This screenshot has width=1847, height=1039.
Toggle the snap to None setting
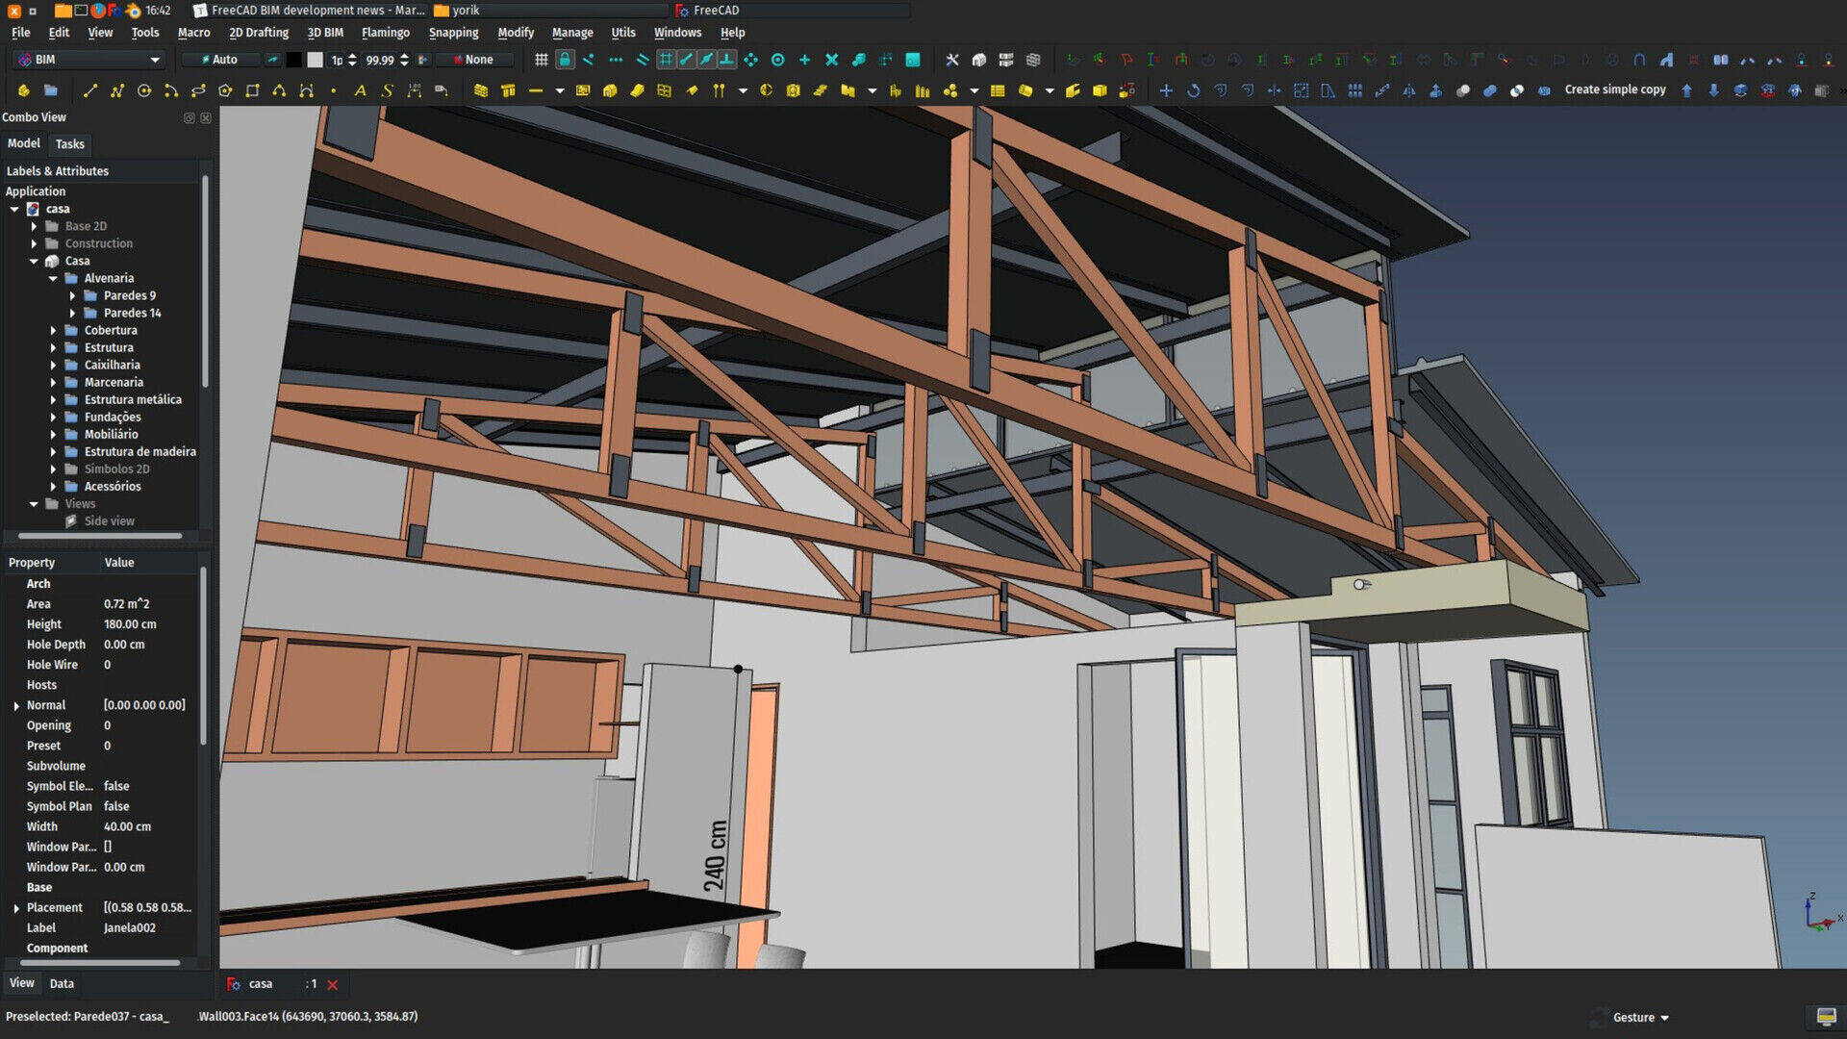tap(479, 60)
